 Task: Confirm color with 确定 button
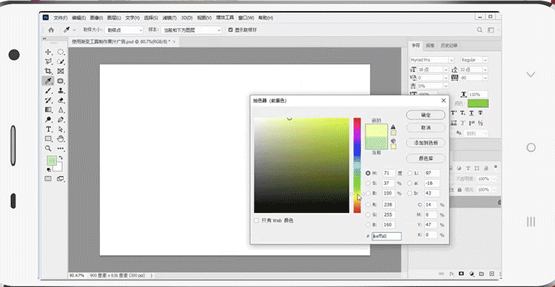[425, 115]
